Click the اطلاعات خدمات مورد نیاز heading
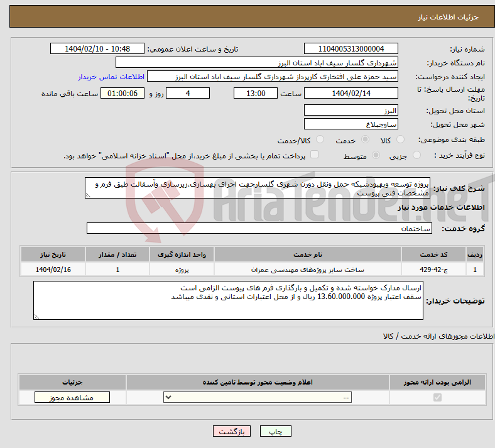The width and height of the screenshot is (495, 448). (x=441, y=207)
